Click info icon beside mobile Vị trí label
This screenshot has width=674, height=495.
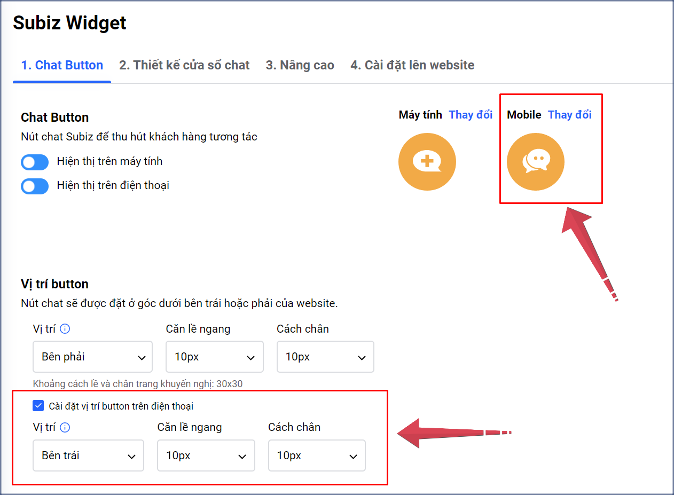tap(65, 427)
